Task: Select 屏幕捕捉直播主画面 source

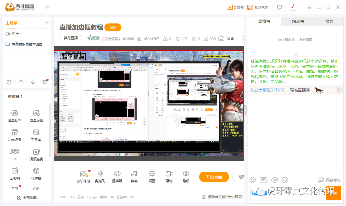Action: coord(27,44)
